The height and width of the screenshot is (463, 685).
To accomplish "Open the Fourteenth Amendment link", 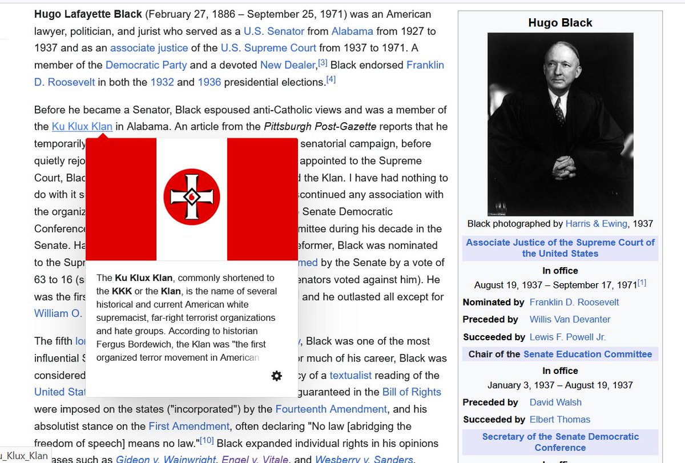I will click(331, 409).
